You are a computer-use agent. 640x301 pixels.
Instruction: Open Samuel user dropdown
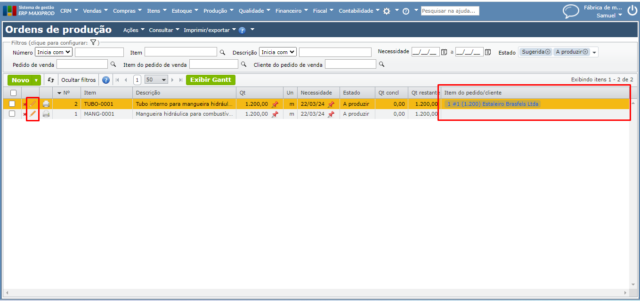tap(609, 16)
